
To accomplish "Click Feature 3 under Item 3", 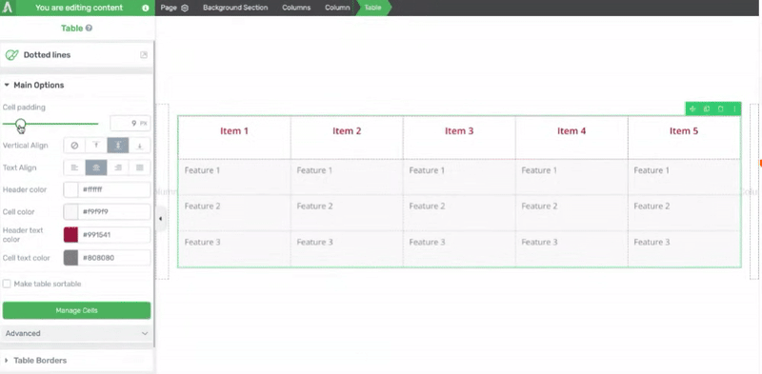I will 427,243.
